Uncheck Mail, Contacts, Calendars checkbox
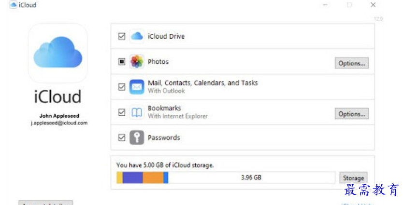Screen dimensions: 403x205 coord(122,87)
